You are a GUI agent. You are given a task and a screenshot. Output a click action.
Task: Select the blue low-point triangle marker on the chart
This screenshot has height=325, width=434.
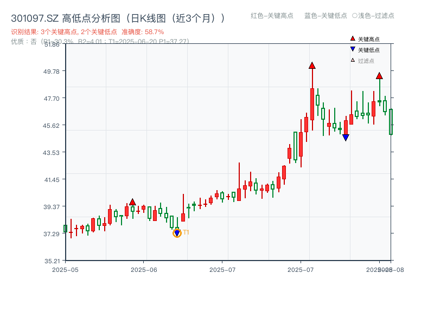[346, 138]
